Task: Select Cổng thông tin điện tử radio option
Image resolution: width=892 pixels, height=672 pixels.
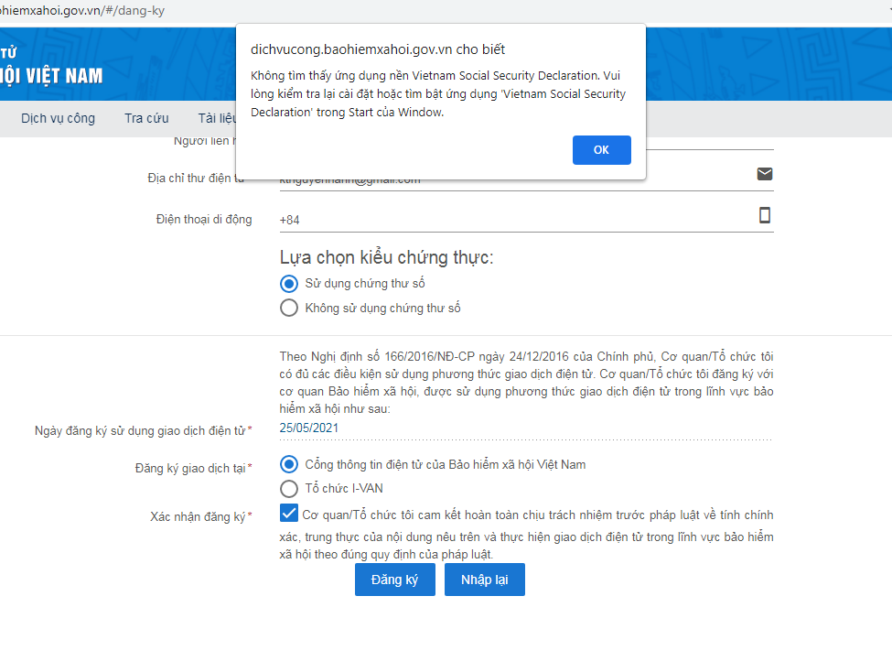Action: [289, 464]
